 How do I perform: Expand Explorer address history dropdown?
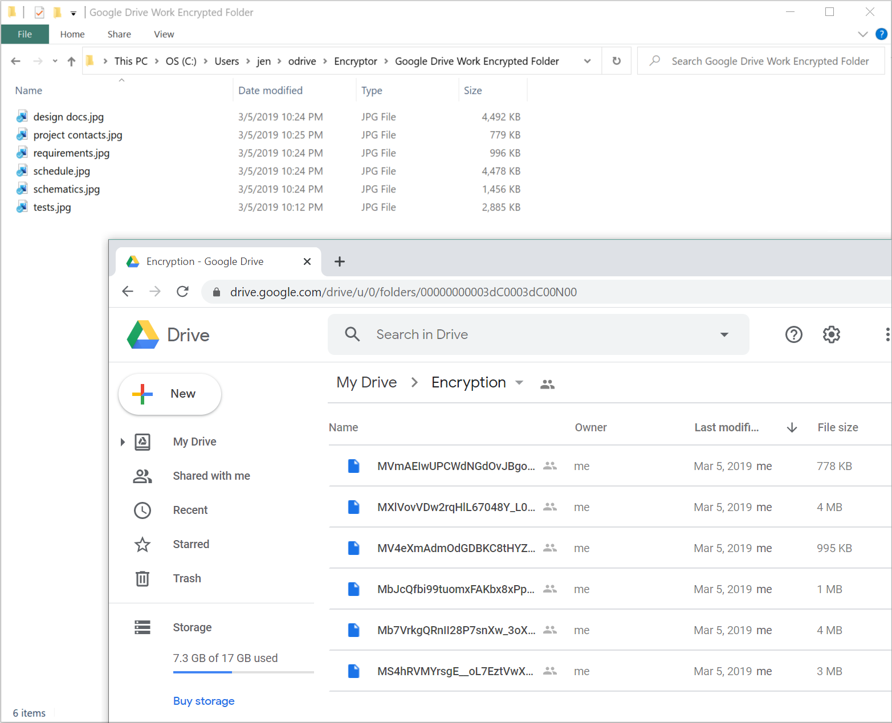click(587, 61)
